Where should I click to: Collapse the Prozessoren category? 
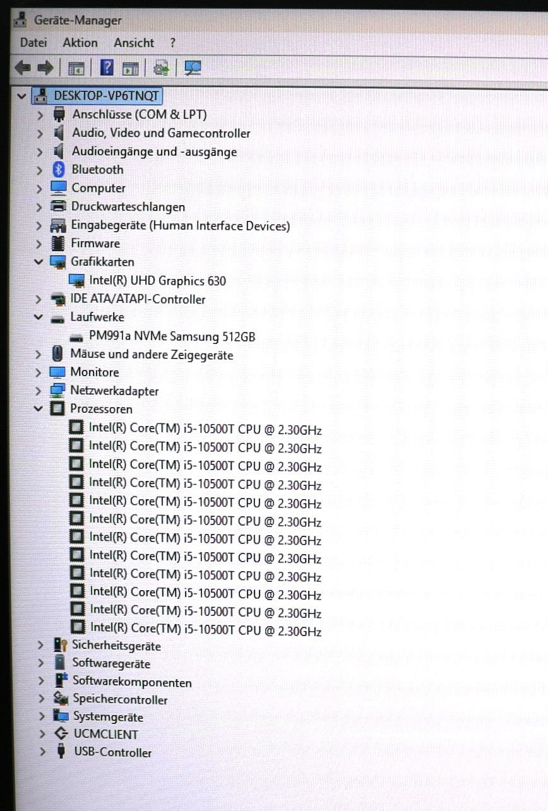(39, 409)
